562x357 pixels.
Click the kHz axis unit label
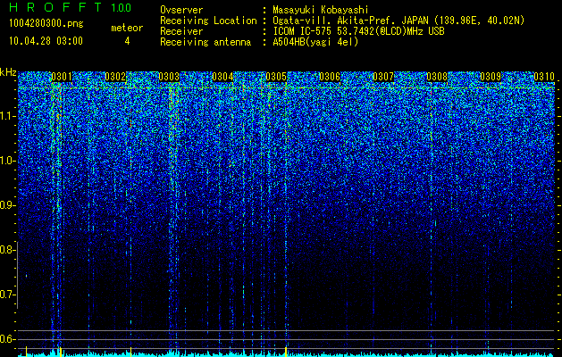pos(8,72)
